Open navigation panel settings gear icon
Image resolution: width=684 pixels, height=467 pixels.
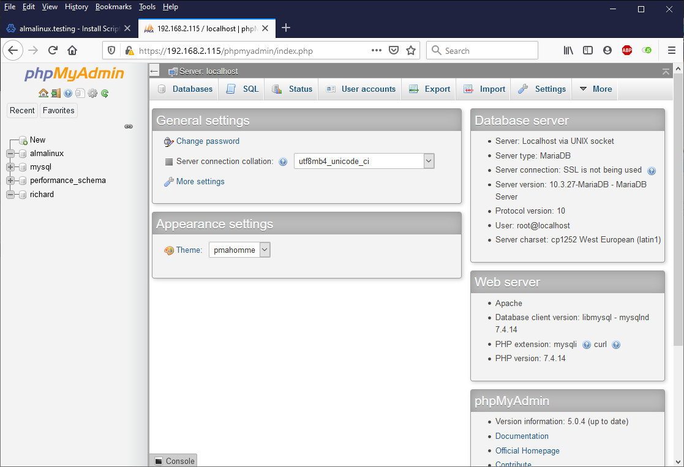point(92,93)
